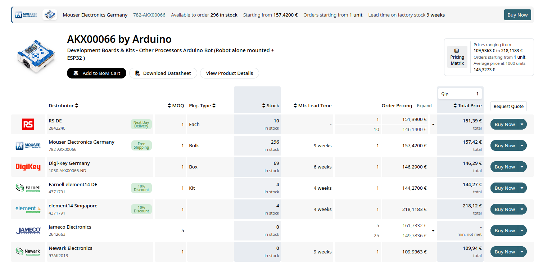The width and height of the screenshot is (543, 270).
Task: Open Buy Now dropdown arrow for RS DE
Action: (x=522, y=125)
